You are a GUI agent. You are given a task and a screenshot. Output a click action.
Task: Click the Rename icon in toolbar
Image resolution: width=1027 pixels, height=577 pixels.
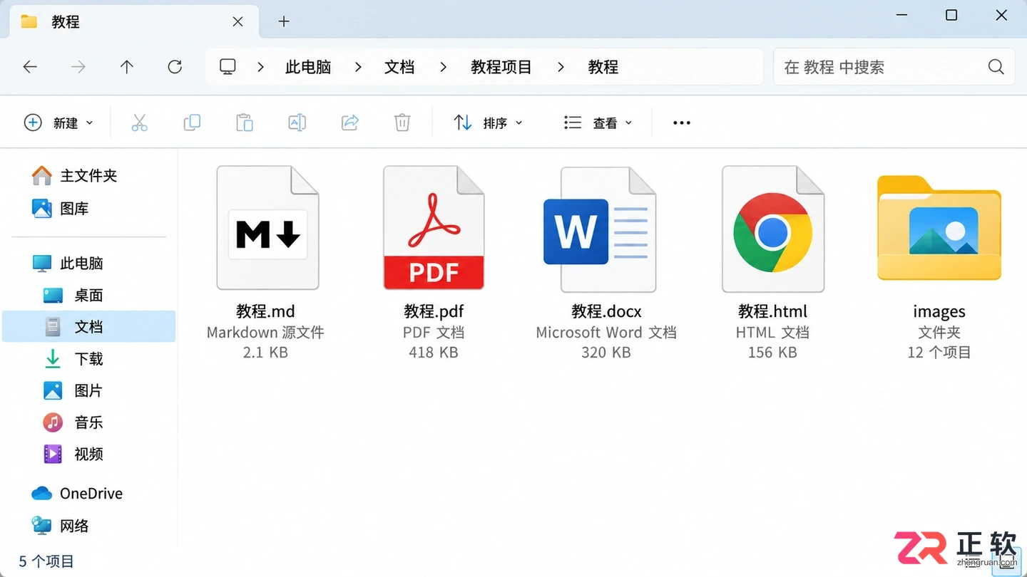click(297, 123)
